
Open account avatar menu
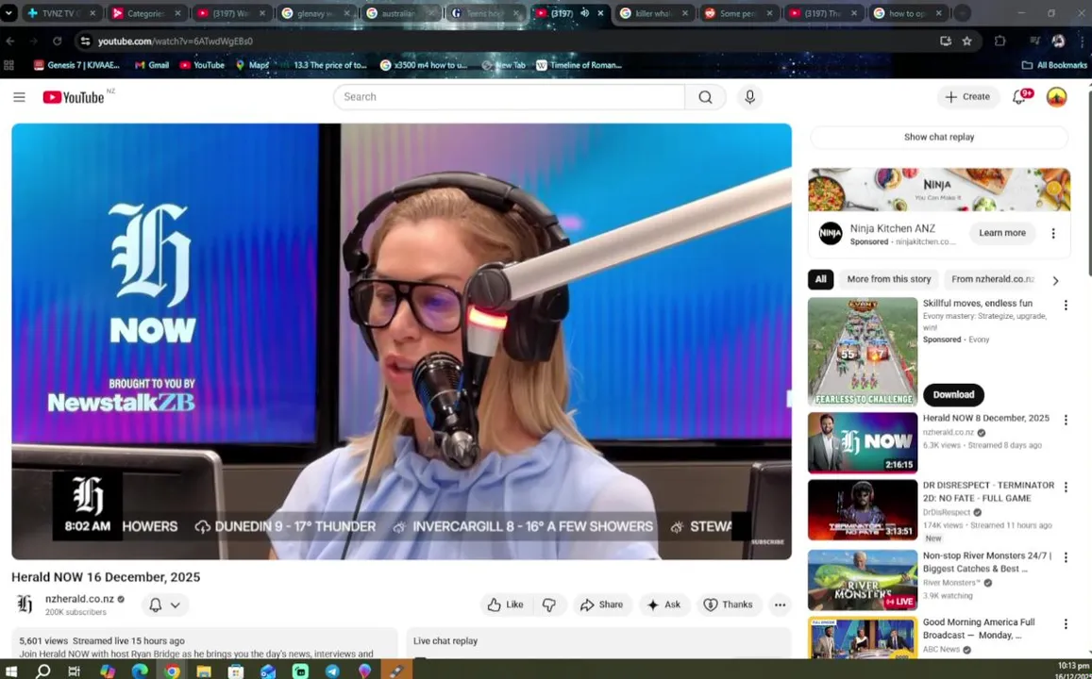point(1056,97)
